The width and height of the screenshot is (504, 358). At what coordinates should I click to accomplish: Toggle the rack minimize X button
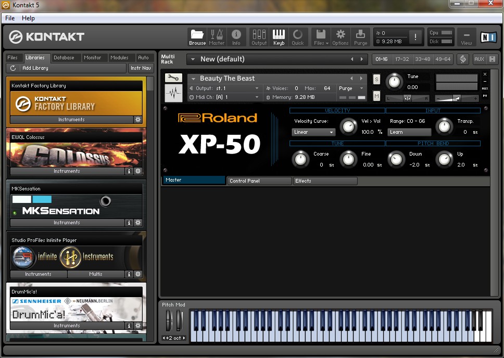(x=492, y=59)
